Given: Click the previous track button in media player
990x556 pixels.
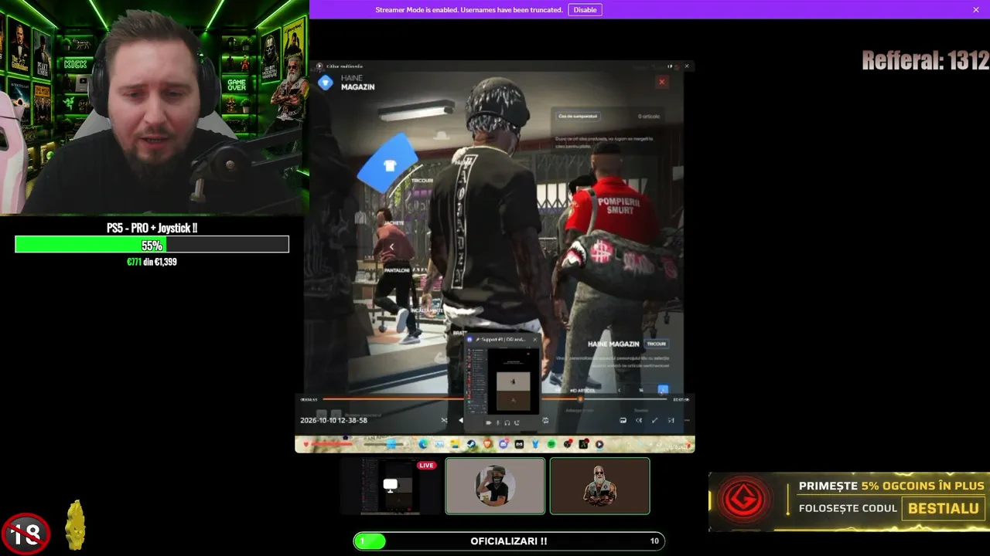Looking at the screenshot, I should (461, 420).
